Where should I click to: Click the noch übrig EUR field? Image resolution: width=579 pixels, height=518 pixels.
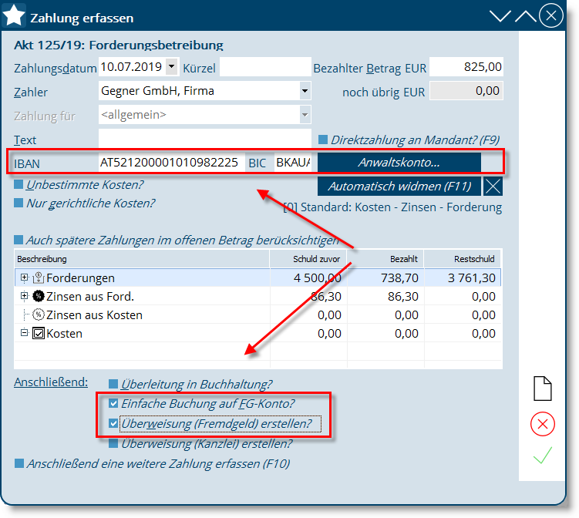pyautogui.click(x=466, y=91)
